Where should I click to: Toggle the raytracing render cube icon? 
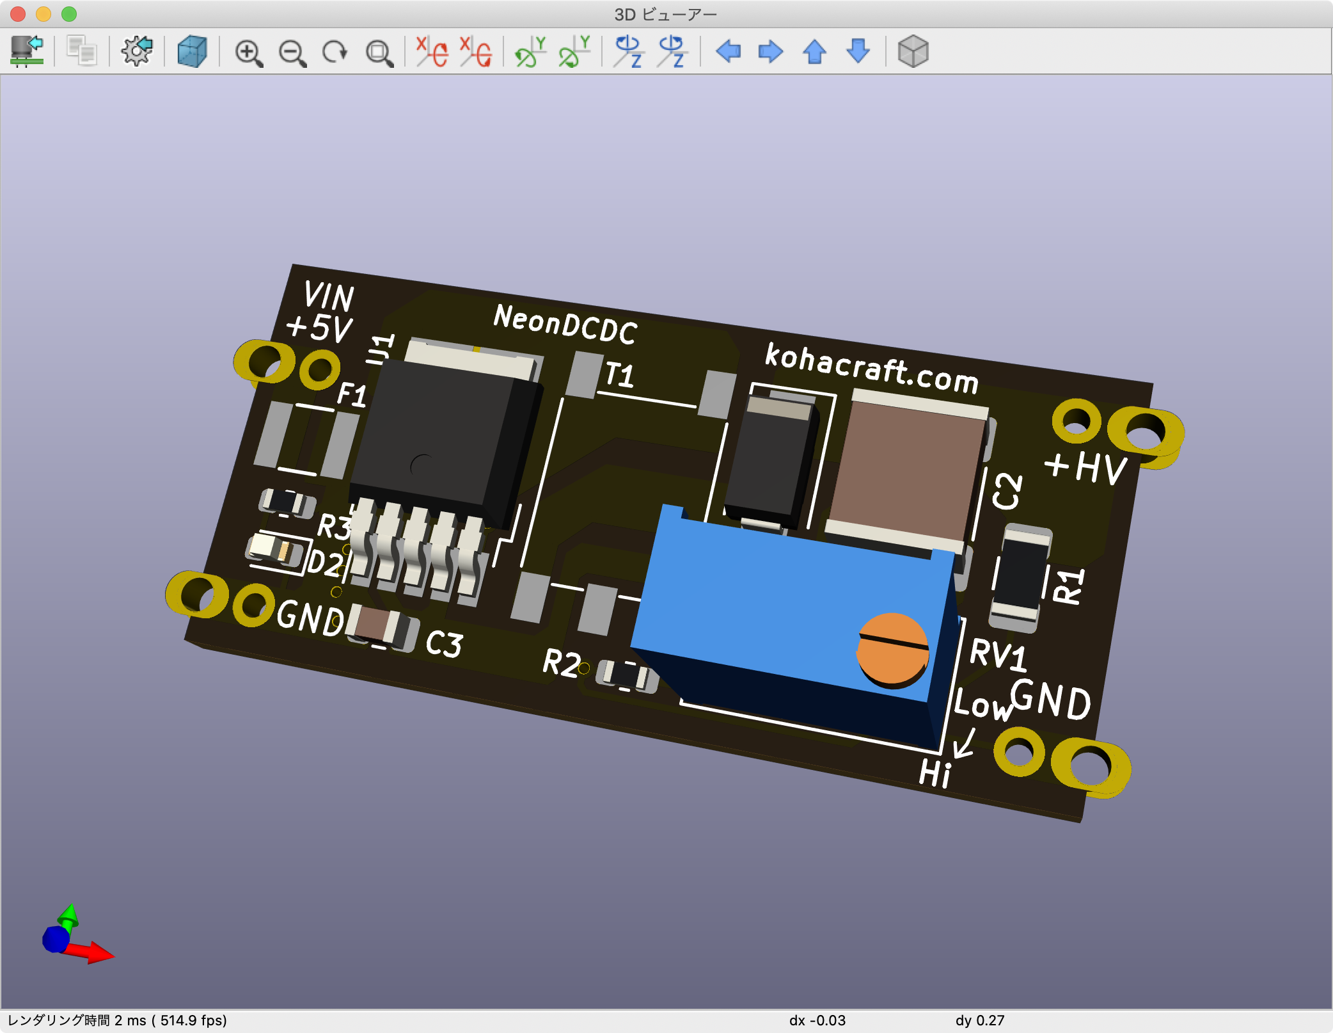coord(192,51)
